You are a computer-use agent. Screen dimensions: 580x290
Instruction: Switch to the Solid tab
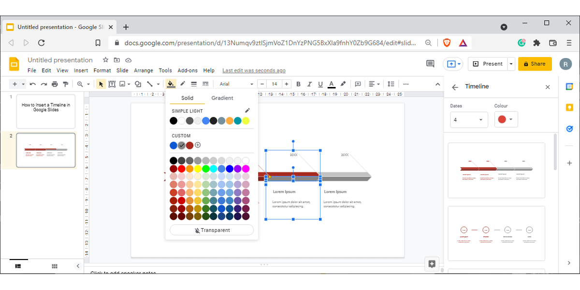[x=188, y=98]
